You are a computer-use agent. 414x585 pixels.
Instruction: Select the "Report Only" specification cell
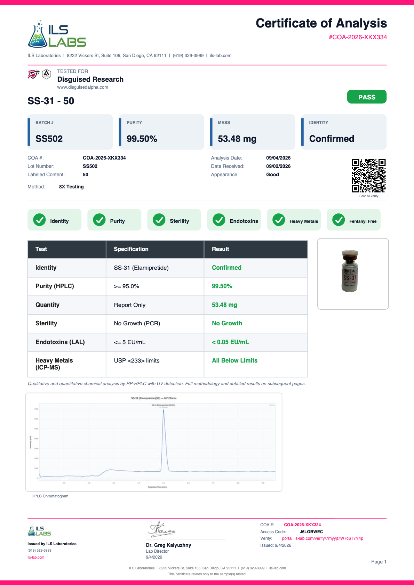click(x=155, y=305)
